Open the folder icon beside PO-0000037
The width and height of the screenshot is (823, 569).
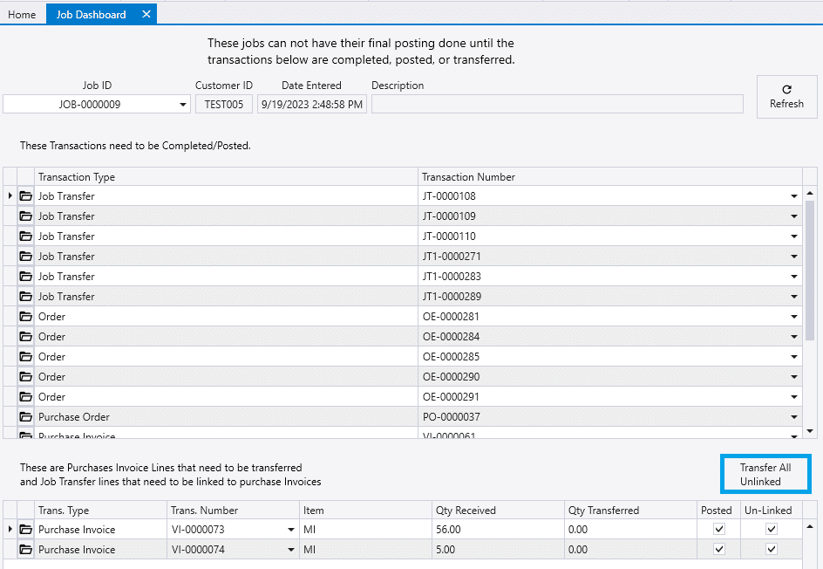(25, 416)
